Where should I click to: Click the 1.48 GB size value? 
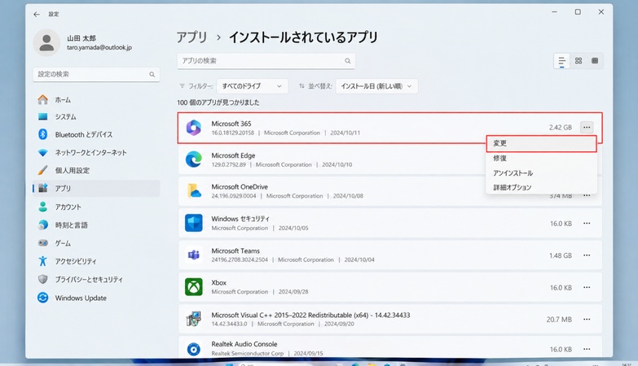561,255
